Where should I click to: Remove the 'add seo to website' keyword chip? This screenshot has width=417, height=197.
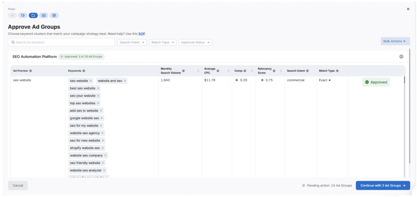click(x=101, y=111)
